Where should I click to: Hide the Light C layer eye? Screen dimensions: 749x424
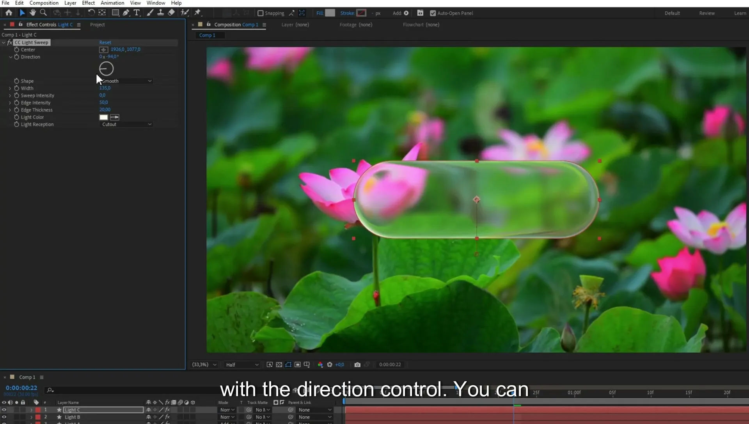pyautogui.click(x=4, y=410)
